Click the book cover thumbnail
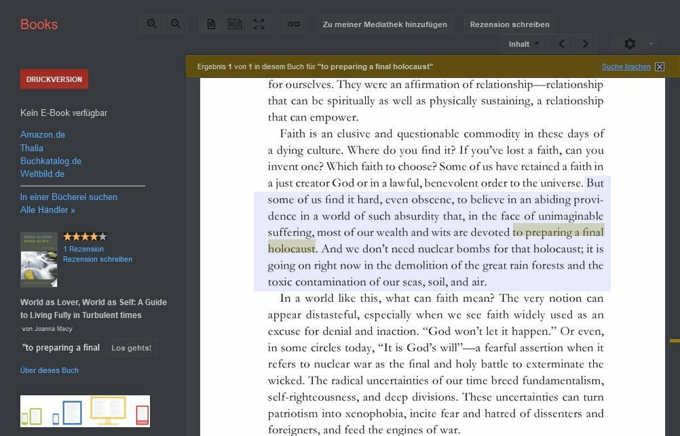The image size is (680, 436). click(x=39, y=260)
